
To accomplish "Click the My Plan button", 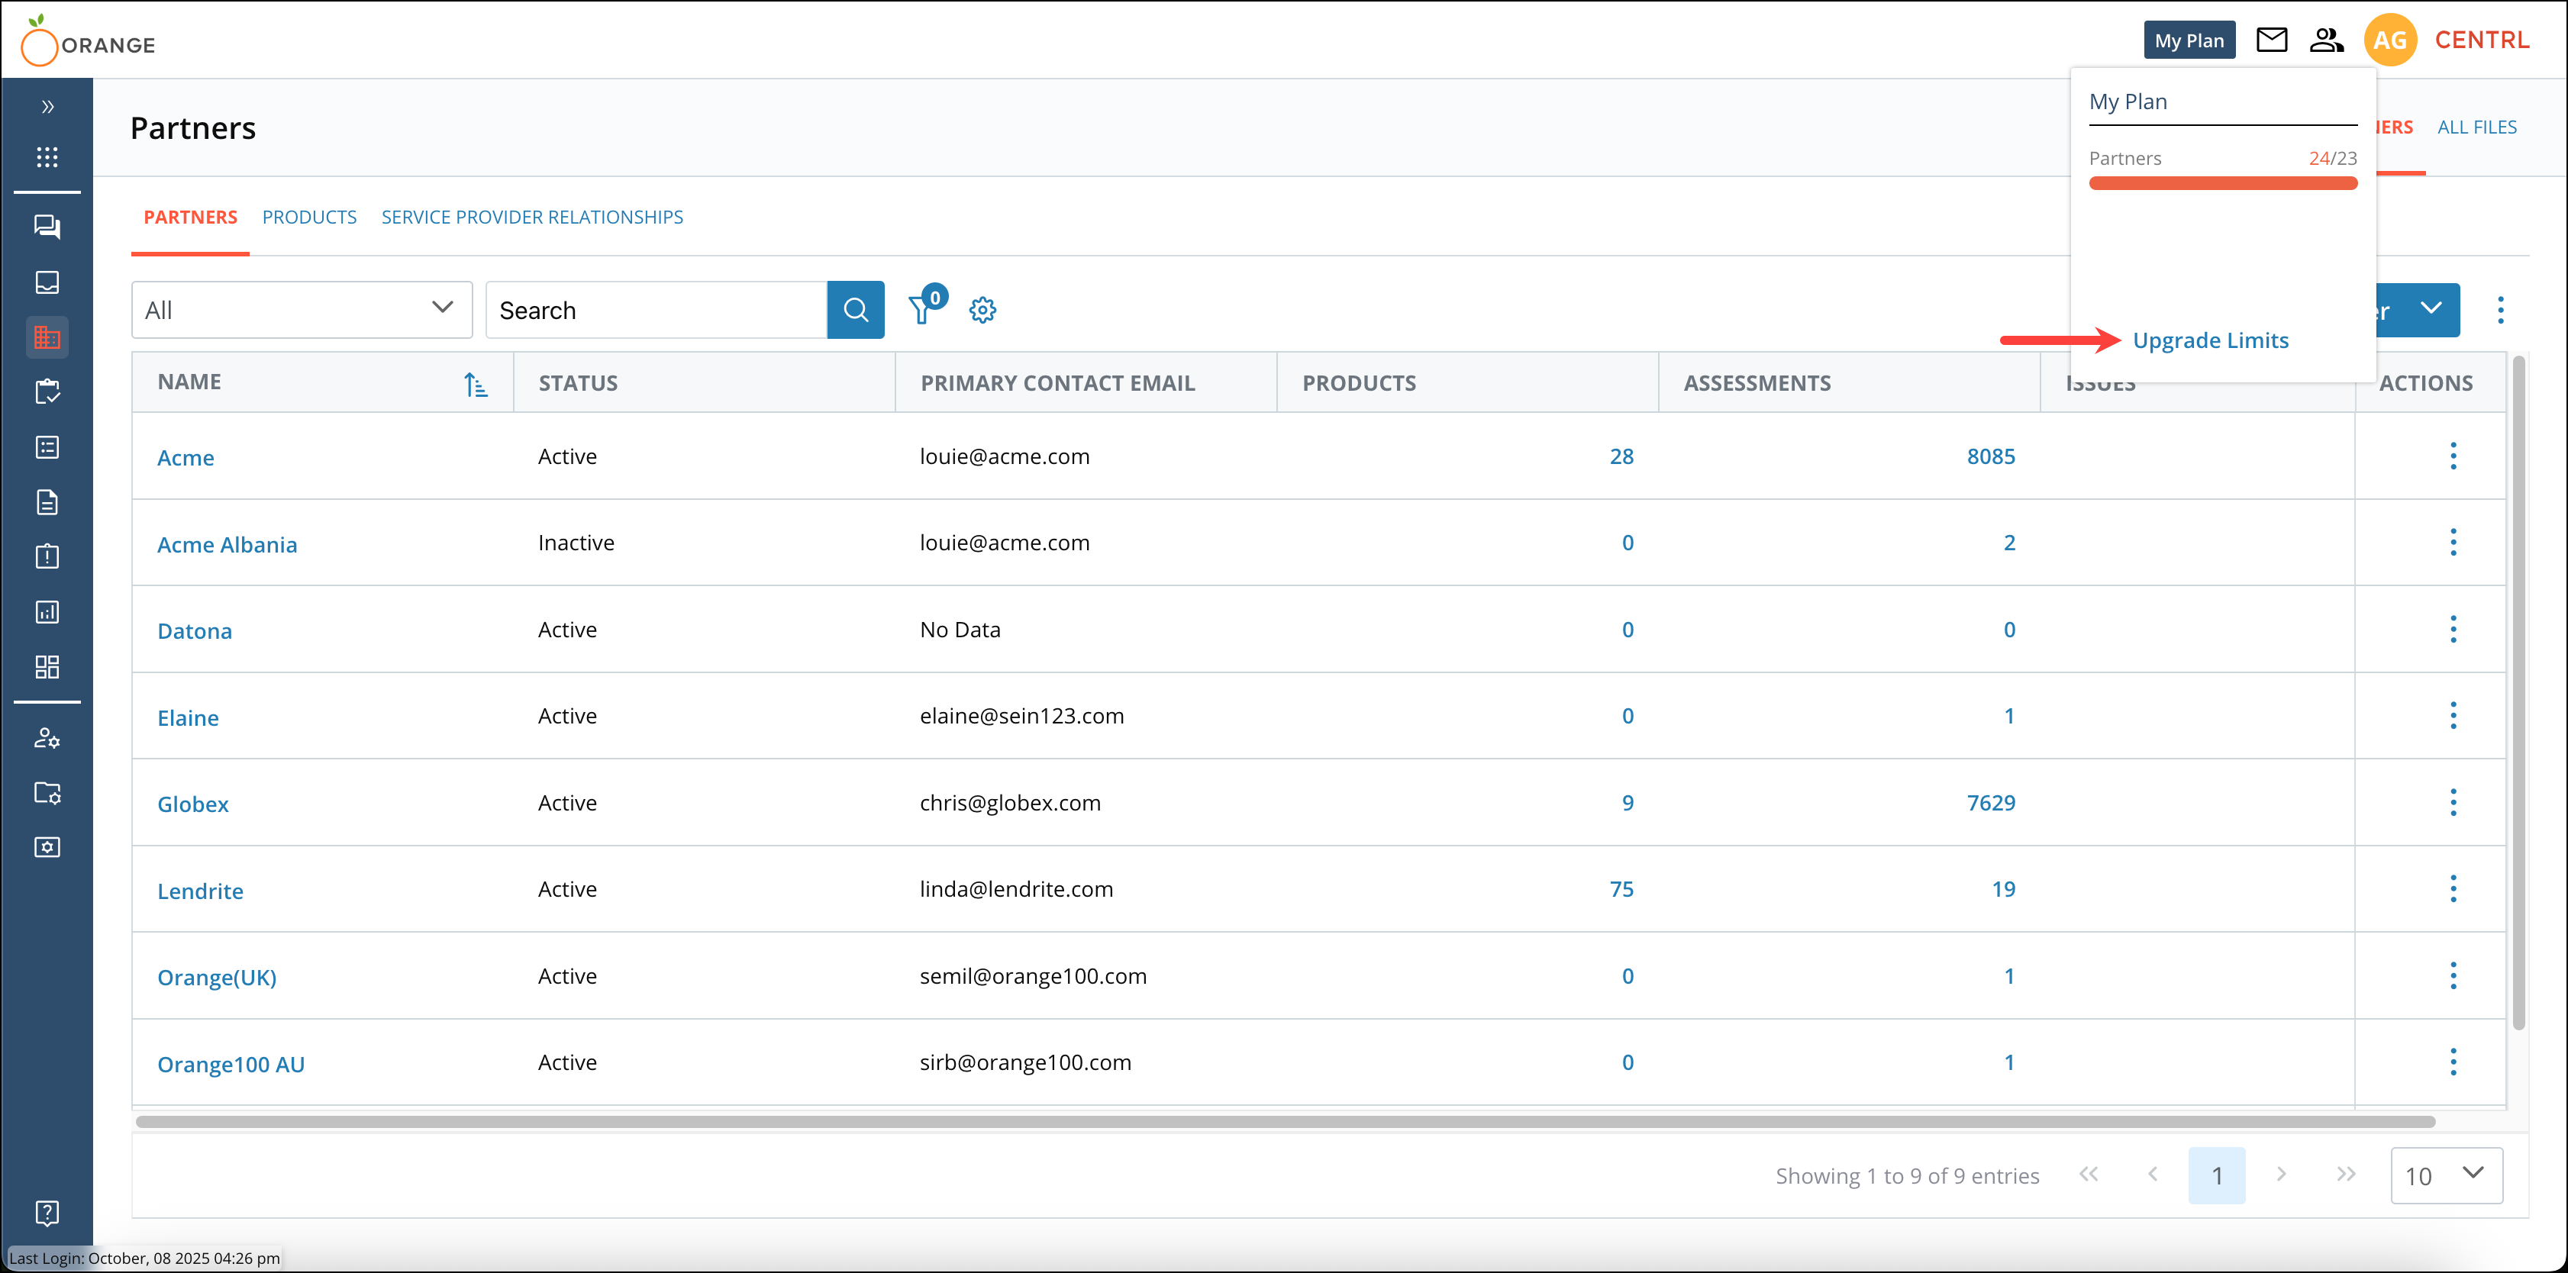I will (2188, 40).
